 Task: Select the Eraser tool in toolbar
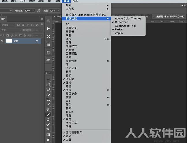[48, 129]
